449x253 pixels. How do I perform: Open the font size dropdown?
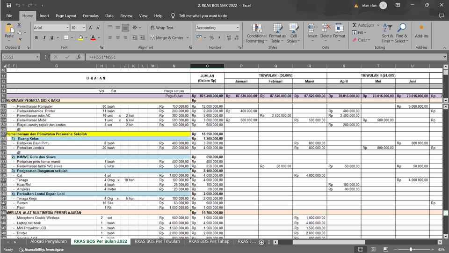coord(84,28)
